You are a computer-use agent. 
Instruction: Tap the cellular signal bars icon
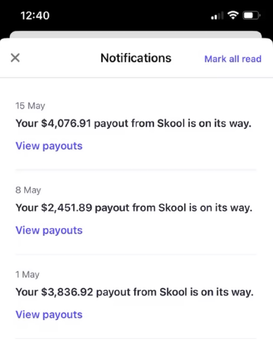click(x=217, y=16)
